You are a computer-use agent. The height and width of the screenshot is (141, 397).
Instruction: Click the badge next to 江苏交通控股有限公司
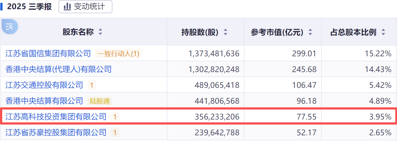[91, 85]
